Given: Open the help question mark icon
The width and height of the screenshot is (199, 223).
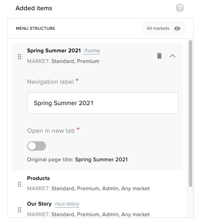Looking at the screenshot, I should click(180, 8).
